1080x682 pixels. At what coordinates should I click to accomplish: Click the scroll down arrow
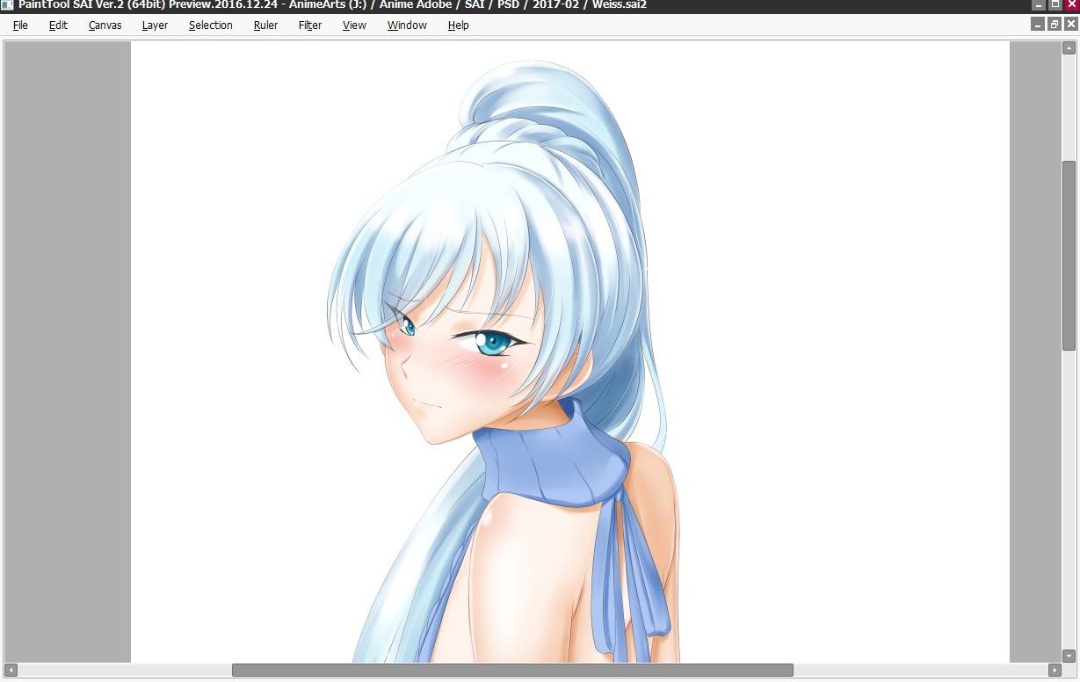[x=1069, y=656]
